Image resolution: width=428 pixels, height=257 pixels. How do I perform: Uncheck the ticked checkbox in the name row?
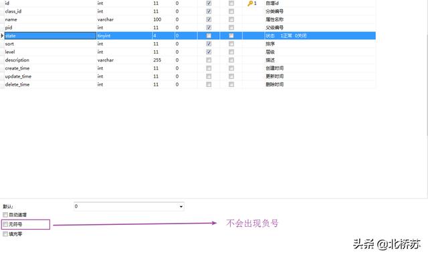pyautogui.click(x=209, y=19)
